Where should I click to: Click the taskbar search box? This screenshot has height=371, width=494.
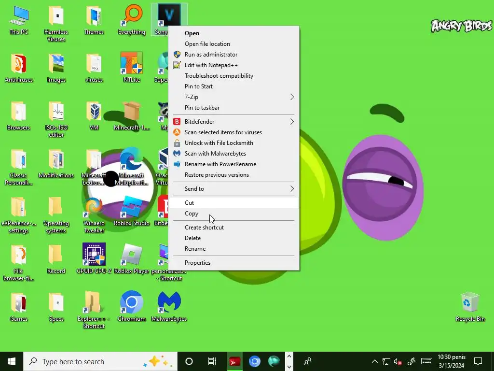coord(100,361)
